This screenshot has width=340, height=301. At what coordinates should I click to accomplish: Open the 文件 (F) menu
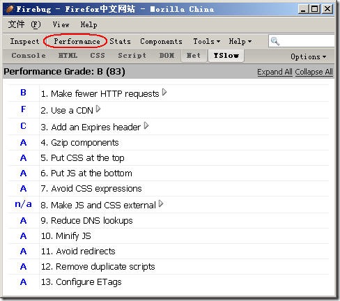click(24, 24)
